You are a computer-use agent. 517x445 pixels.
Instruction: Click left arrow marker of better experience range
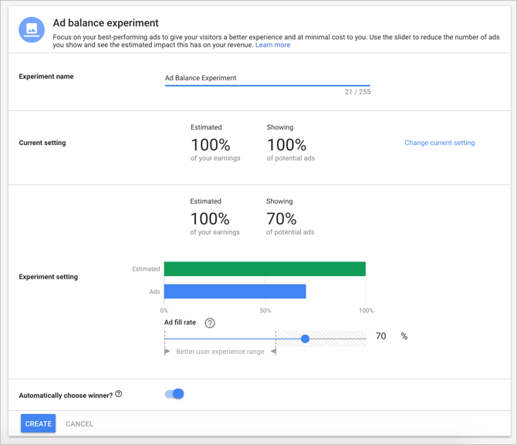coord(167,352)
